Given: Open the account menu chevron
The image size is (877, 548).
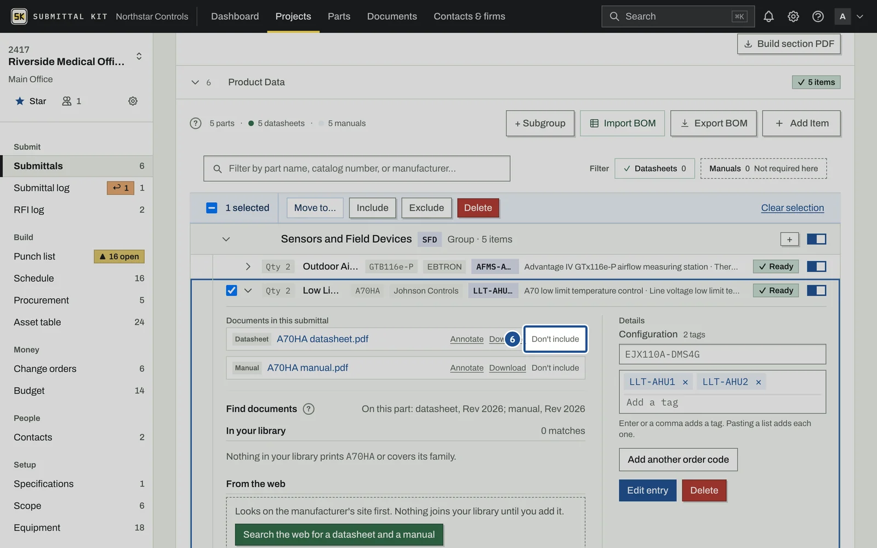Looking at the screenshot, I should click(x=860, y=16).
